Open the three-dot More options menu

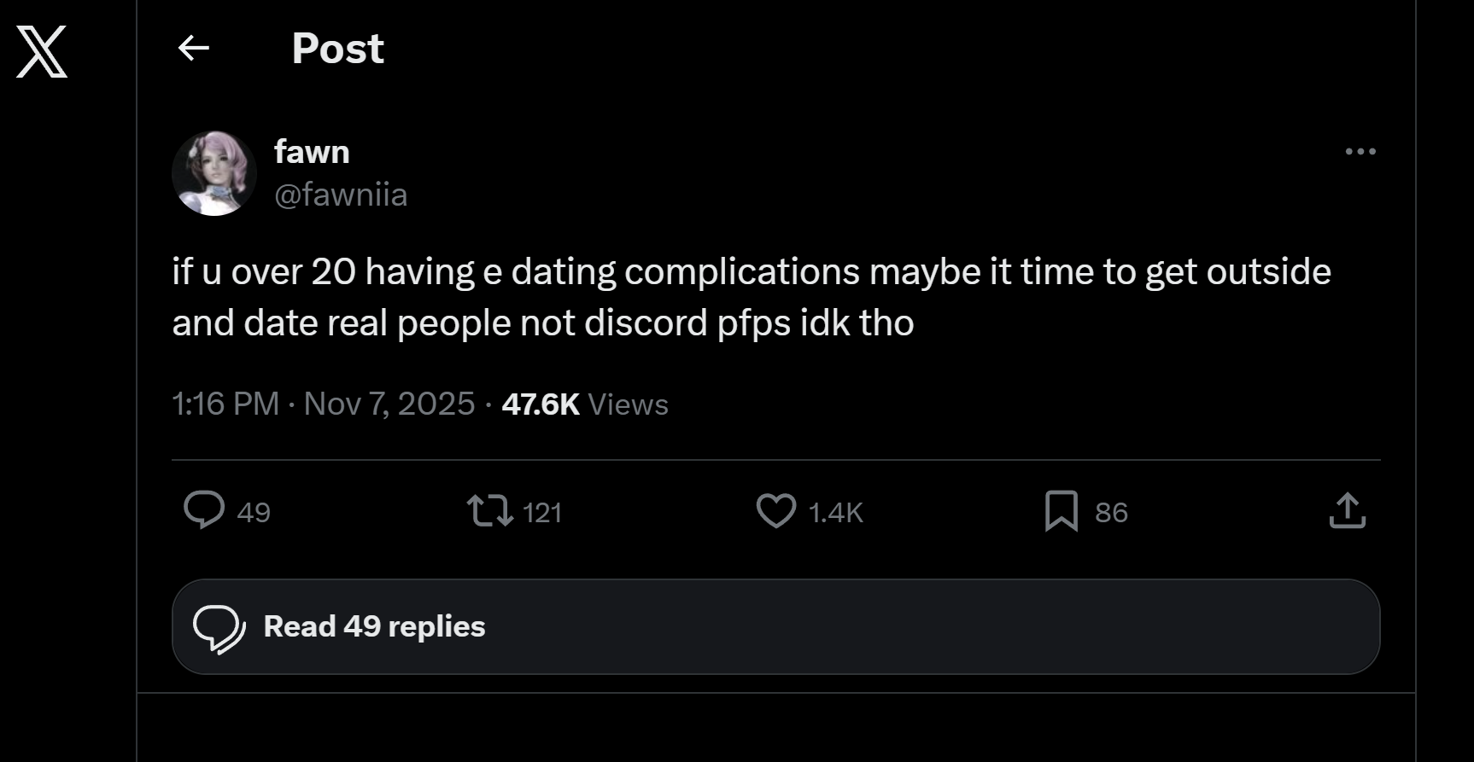point(1360,152)
